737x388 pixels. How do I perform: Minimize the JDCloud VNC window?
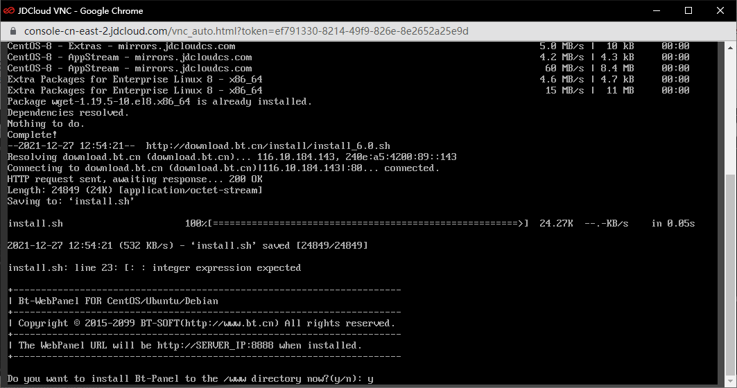coord(657,10)
